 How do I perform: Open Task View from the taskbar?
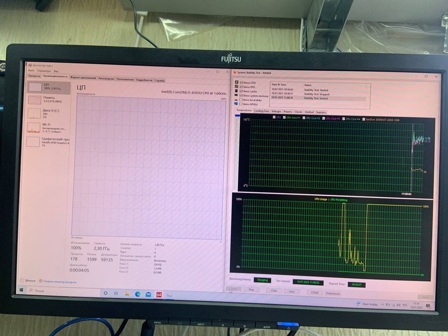[x=116, y=293]
